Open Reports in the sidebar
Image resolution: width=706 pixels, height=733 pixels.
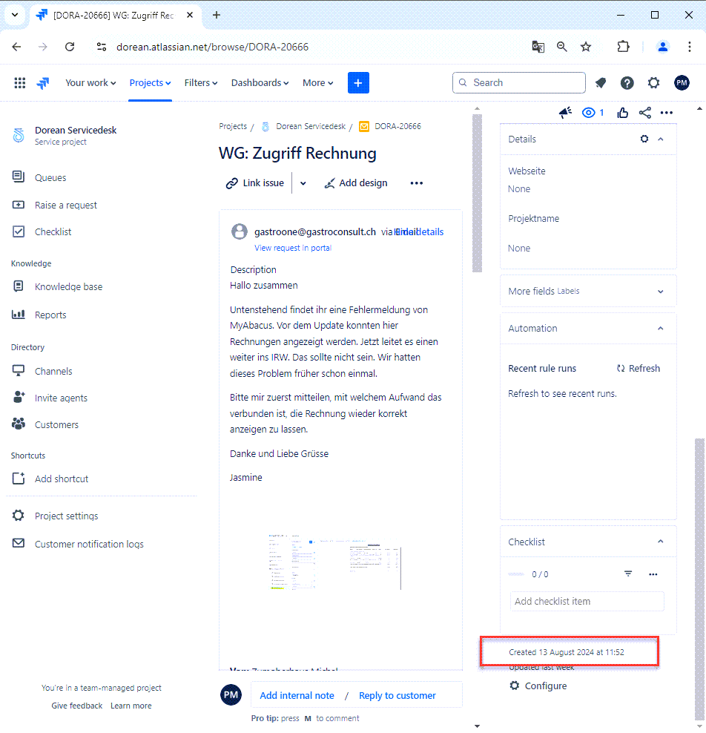pyautogui.click(x=50, y=315)
